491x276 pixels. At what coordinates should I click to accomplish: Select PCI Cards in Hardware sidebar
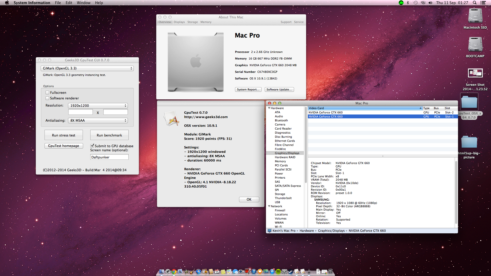[x=281, y=165]
